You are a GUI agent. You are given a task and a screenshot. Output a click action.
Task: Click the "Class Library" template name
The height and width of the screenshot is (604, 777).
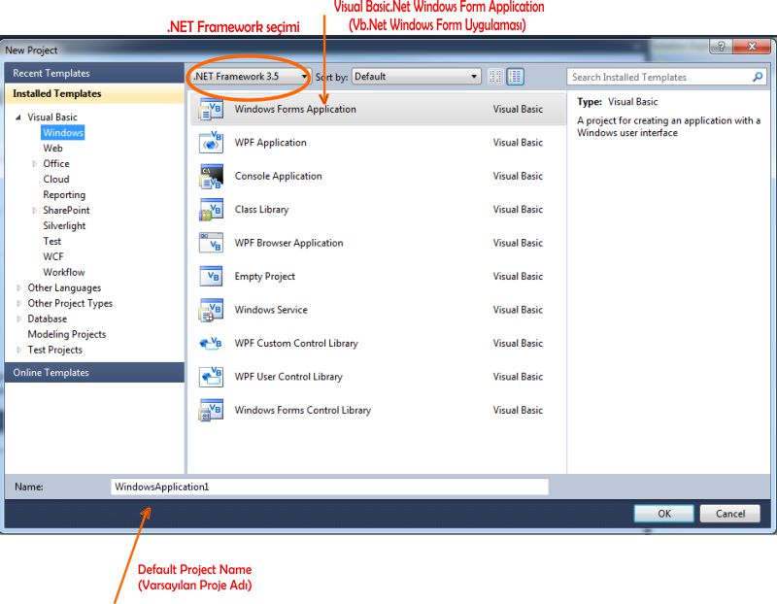[x=261, y=210]
